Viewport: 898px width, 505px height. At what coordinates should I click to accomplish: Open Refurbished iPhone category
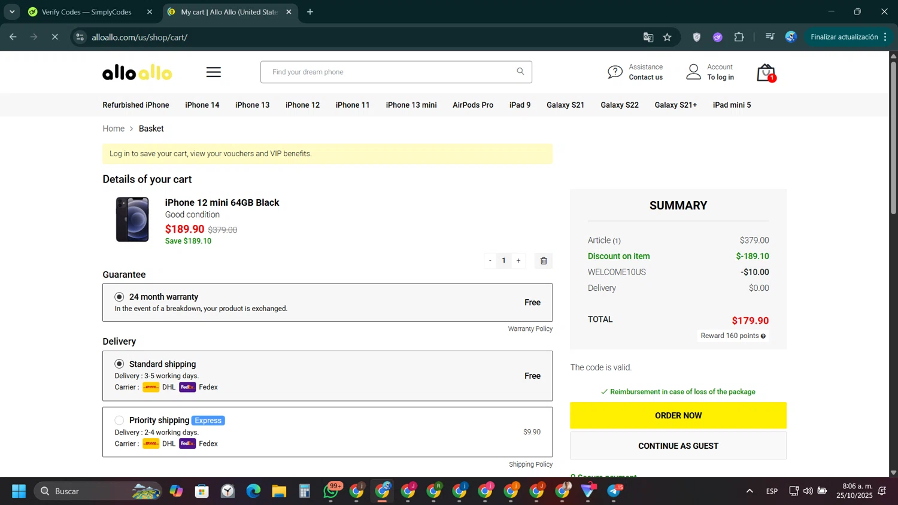coord(136,105)
